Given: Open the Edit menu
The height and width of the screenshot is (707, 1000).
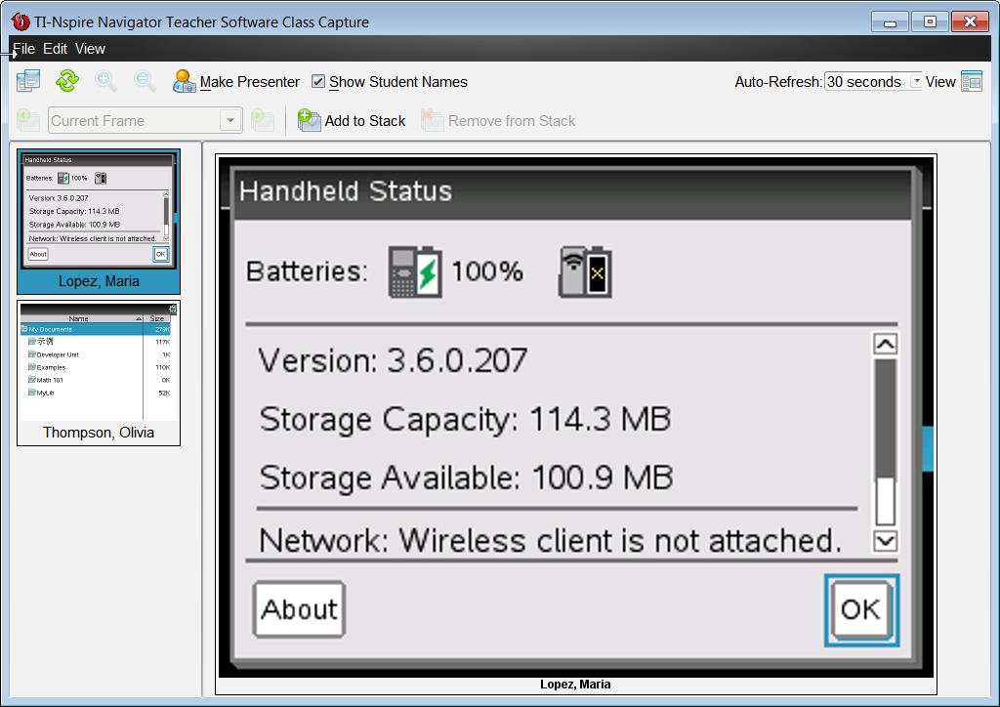Looking at the screenshot, I should point(55,49).
